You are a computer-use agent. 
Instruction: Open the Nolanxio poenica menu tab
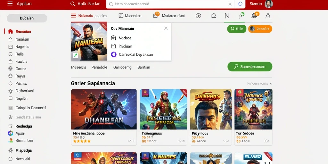(x=89, y=16)
